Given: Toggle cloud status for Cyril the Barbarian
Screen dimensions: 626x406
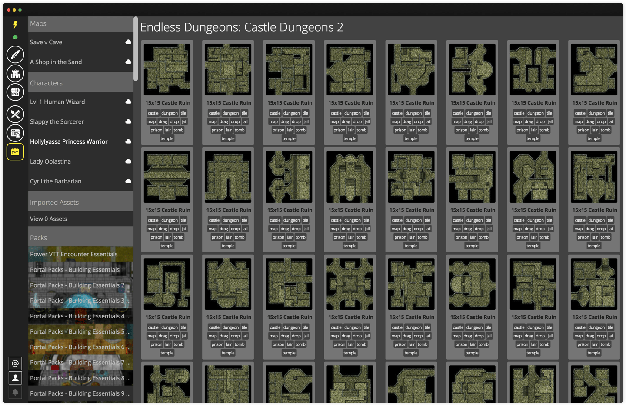Looking at the screenshot, I should 128,181.
